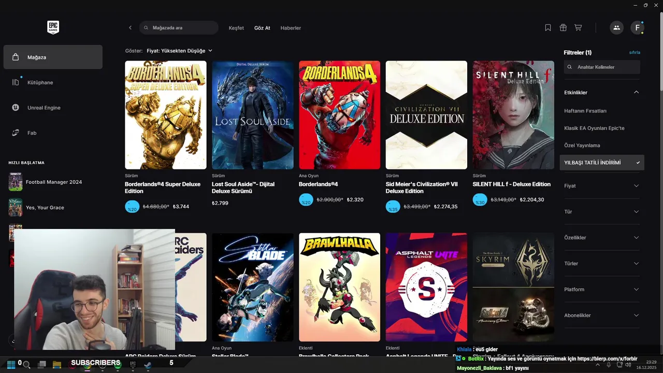Open the Epic Games logo home

click(53, 27)
